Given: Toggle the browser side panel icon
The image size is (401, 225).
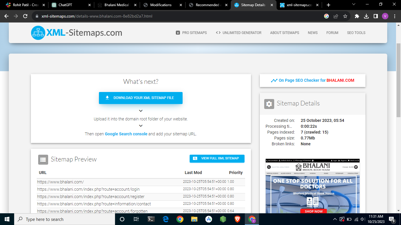Looking at the screenshot, I should tap(375, 16).
